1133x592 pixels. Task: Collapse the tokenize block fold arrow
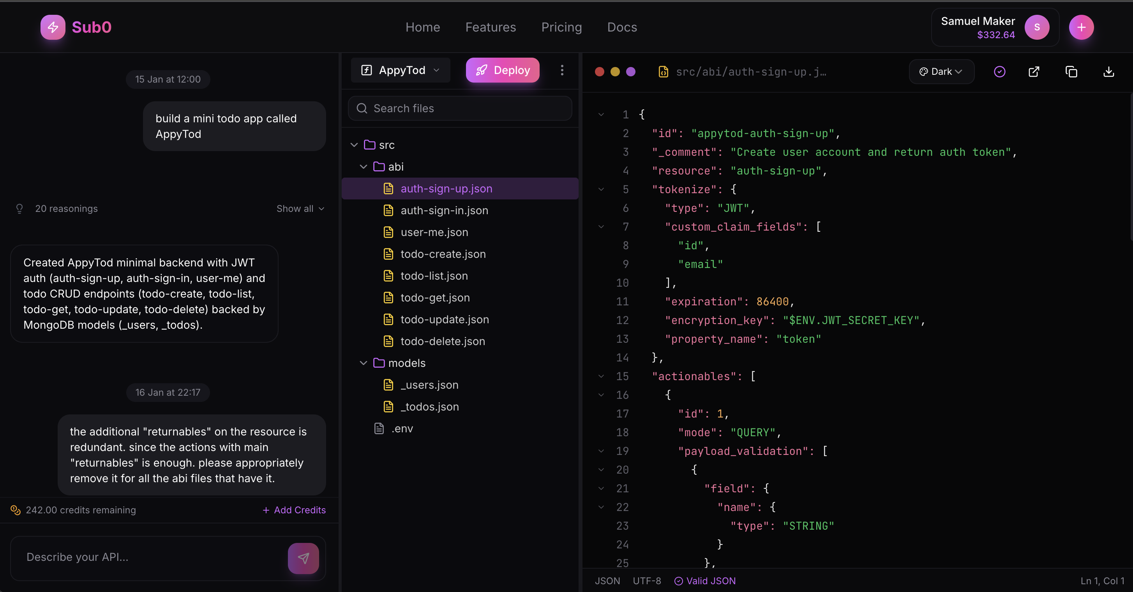(601, 190)
